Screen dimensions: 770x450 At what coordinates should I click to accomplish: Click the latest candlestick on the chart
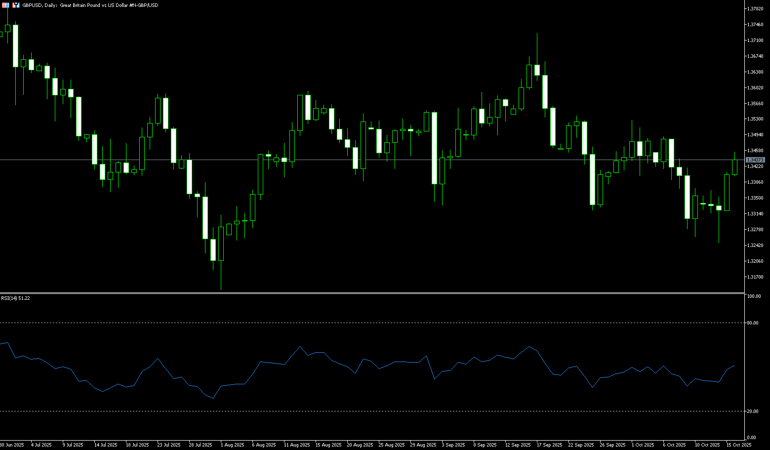point(735,167)
